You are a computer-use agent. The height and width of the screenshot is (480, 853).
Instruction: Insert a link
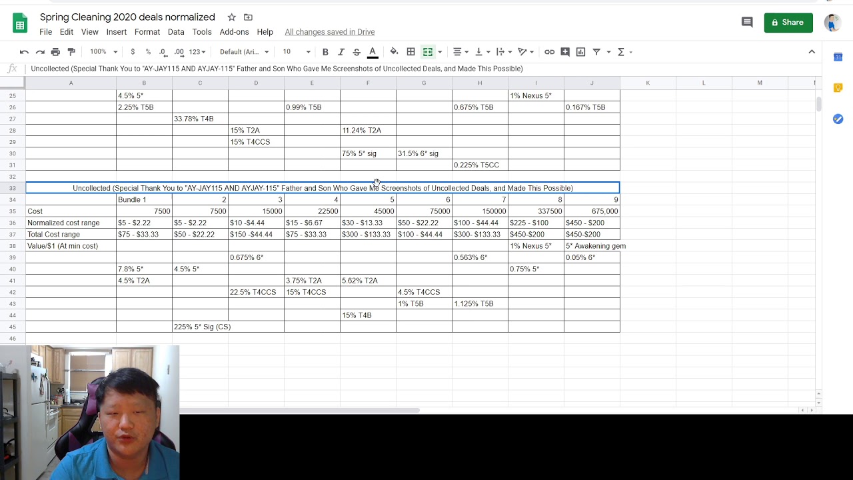[549, 52]
